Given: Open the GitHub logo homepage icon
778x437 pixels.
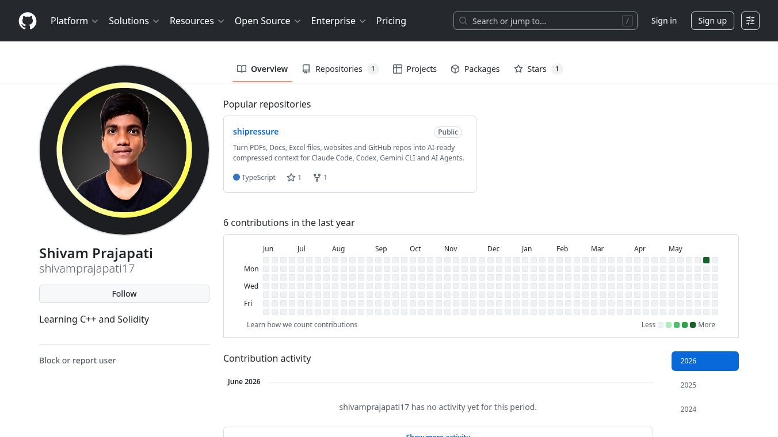Looking at the screenshot, I should coord(28,21).
